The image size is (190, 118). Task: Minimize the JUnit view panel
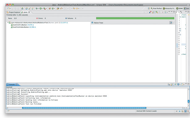pos(171,12)
